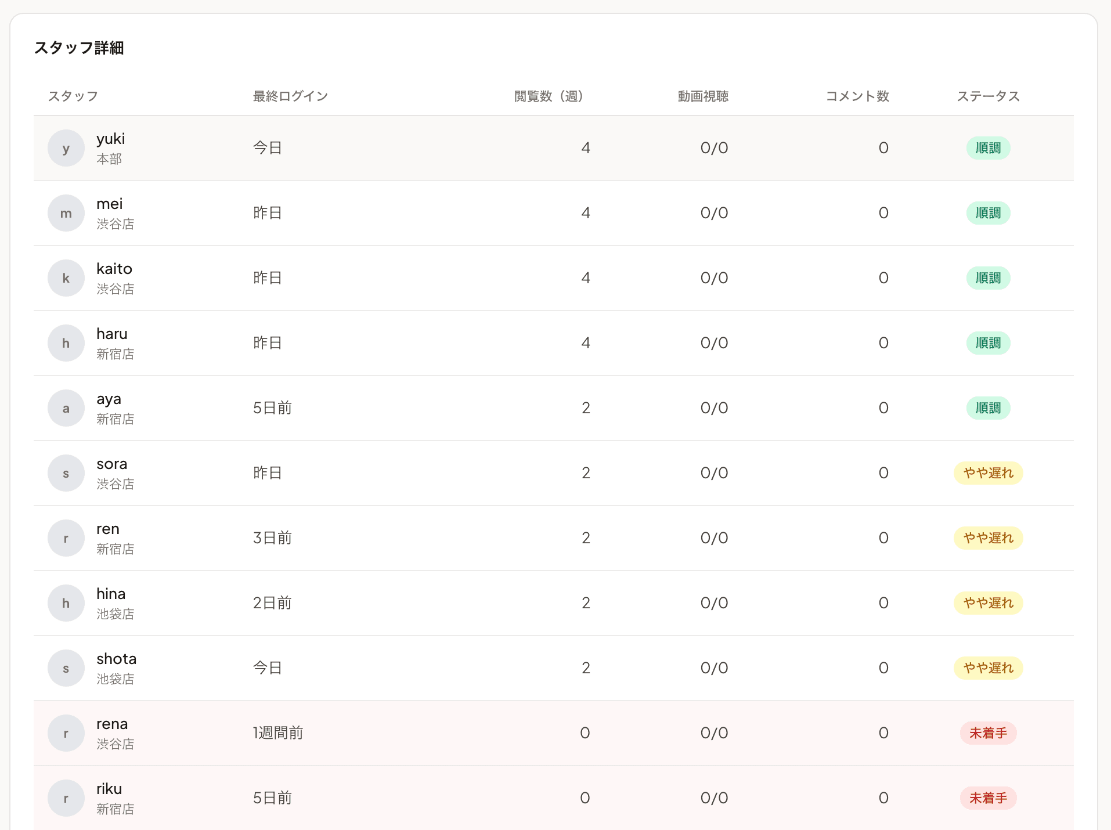Click rena's 未着手 status badge

coord(988,733)
